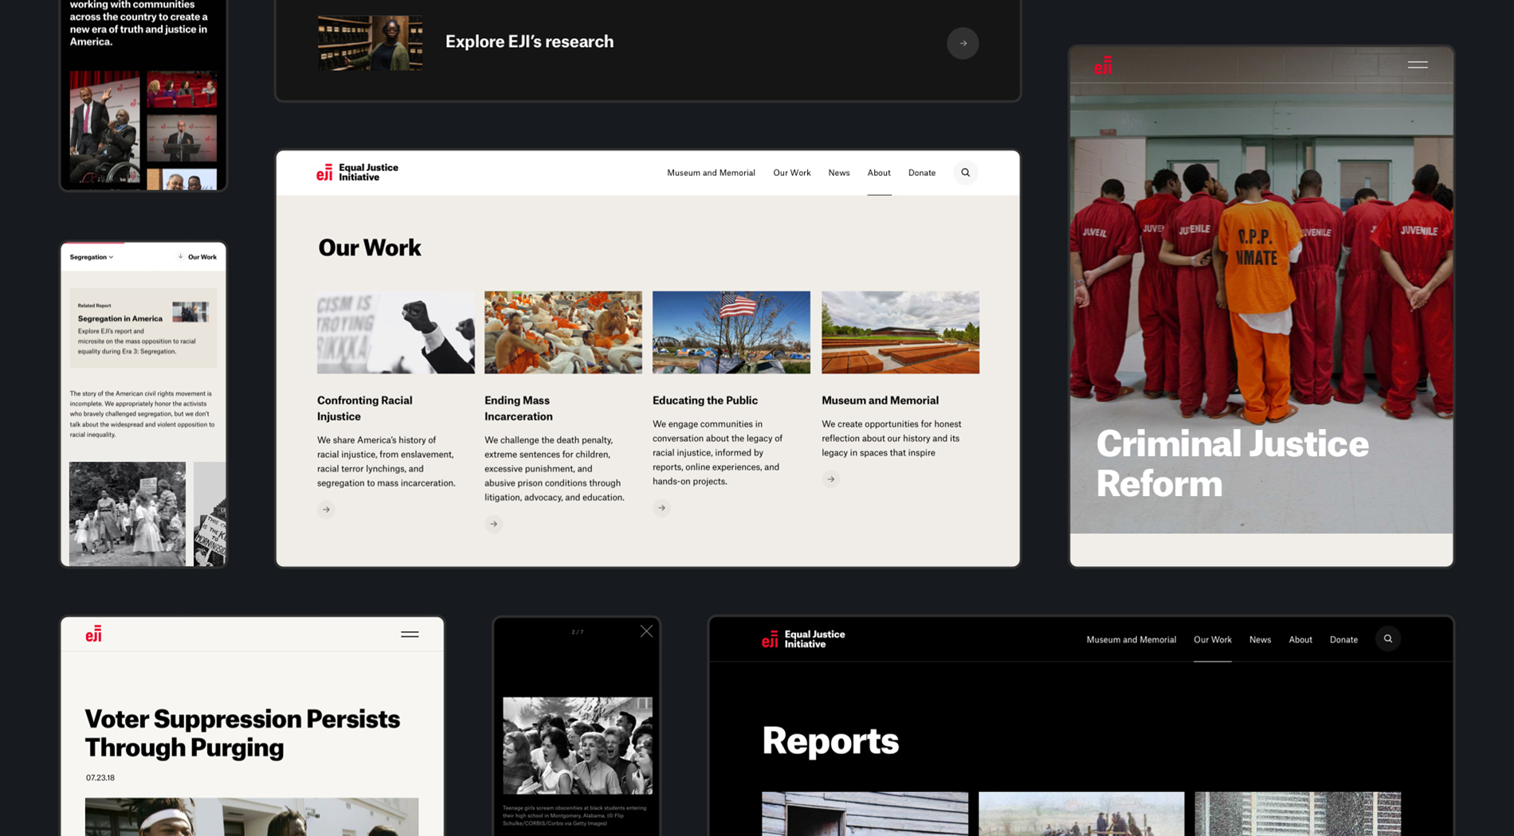Click the arrow next to Explore EJI's research
This screenshot has height=836, width=1514.
click(x=963, y=43)
